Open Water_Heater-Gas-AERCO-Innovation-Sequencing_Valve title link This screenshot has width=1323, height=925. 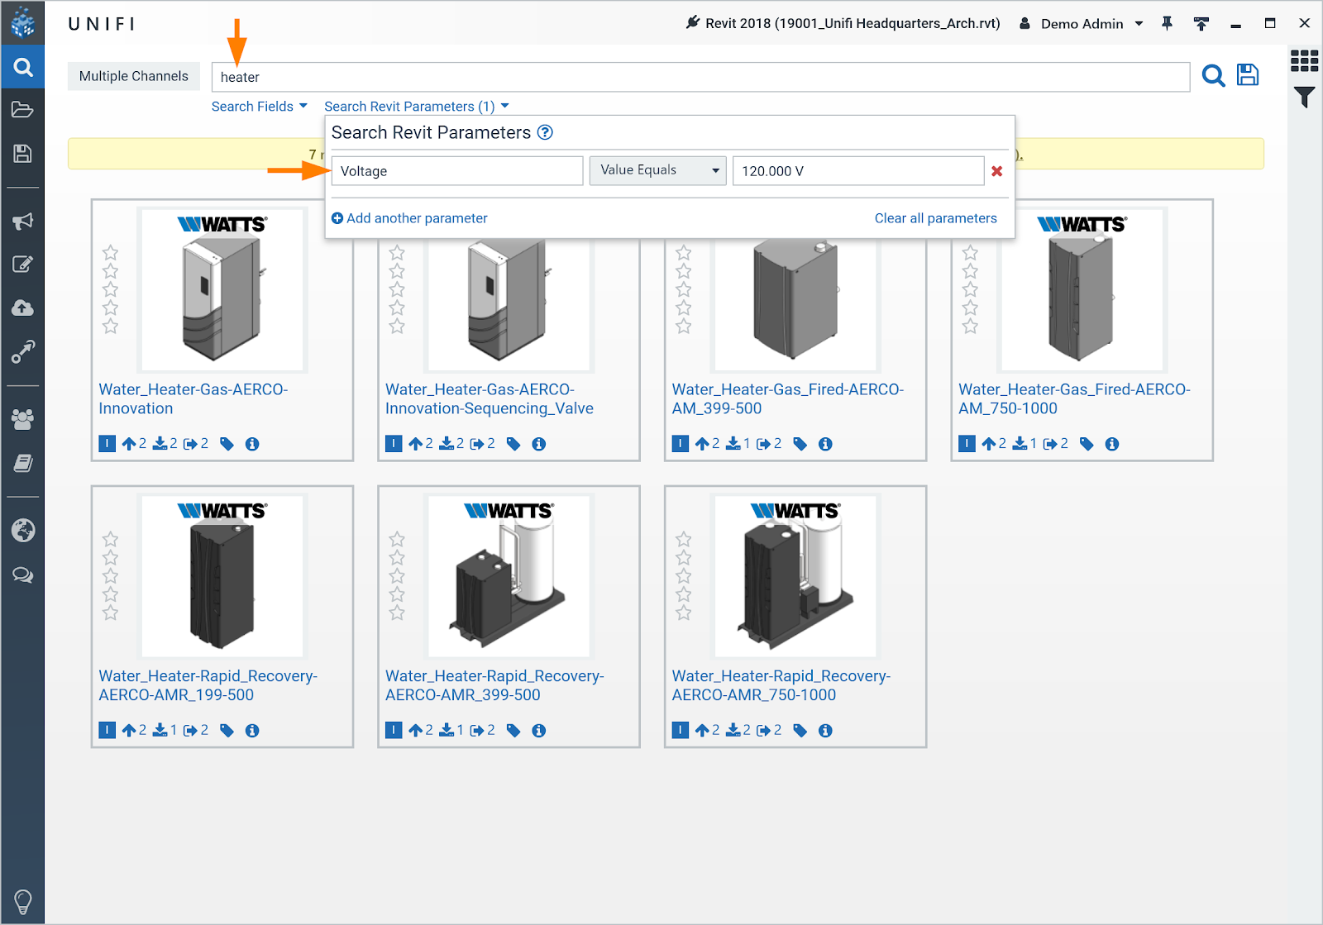(490, 398)
